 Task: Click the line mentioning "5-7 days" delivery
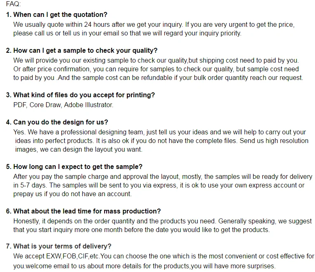pos(159,185)
